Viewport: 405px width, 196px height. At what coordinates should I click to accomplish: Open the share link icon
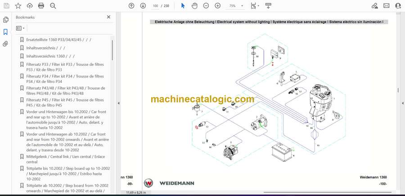(x=374, y=6)
